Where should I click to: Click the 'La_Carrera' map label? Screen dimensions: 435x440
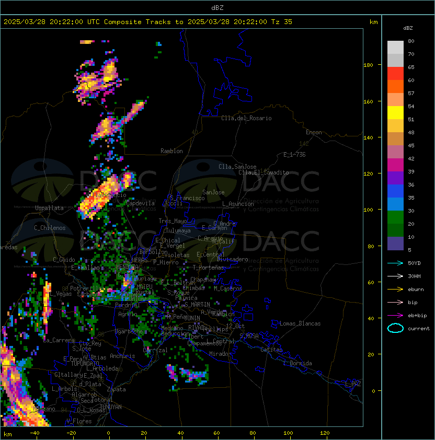tap(59, 340)
